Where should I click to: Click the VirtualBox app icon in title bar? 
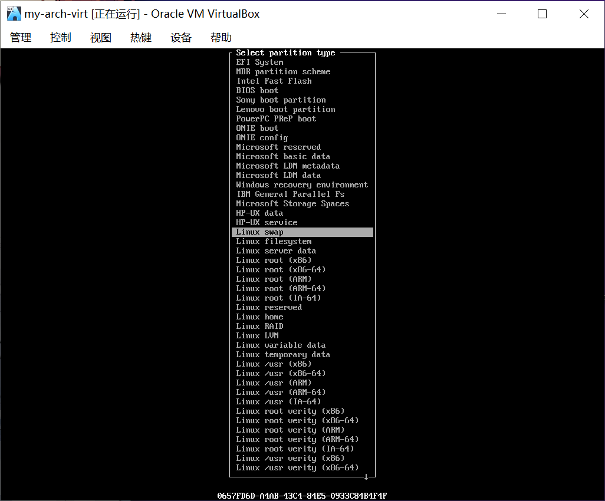(14, 14)
